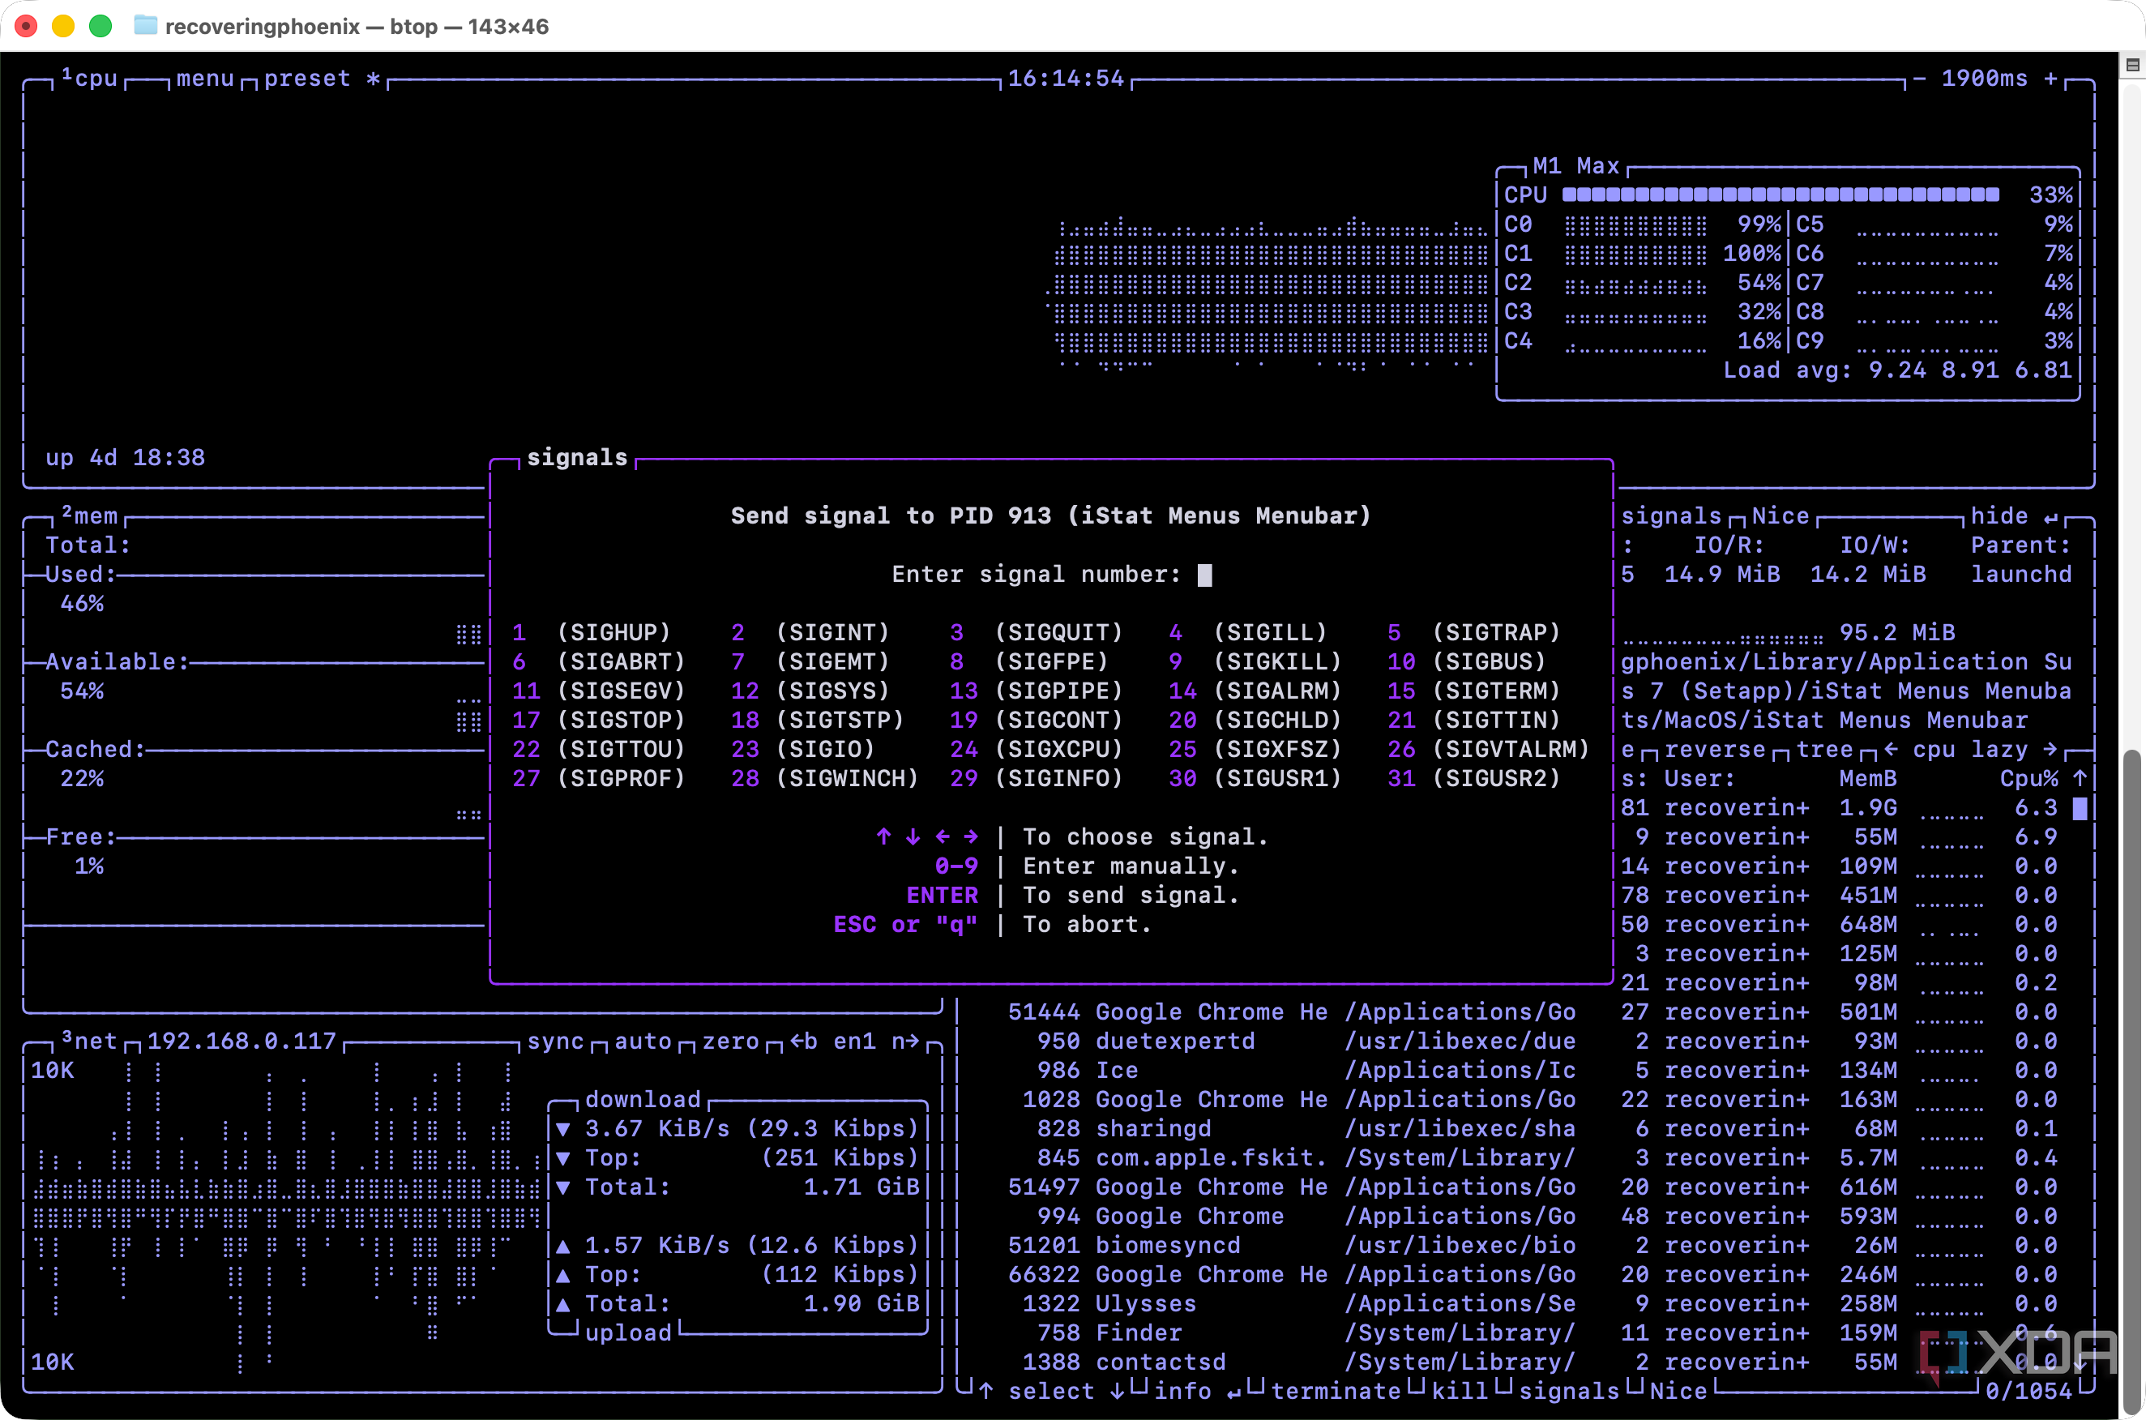Decrease update interval with minus sign
2146x1420 pixels.
[x=1920, y=79]
